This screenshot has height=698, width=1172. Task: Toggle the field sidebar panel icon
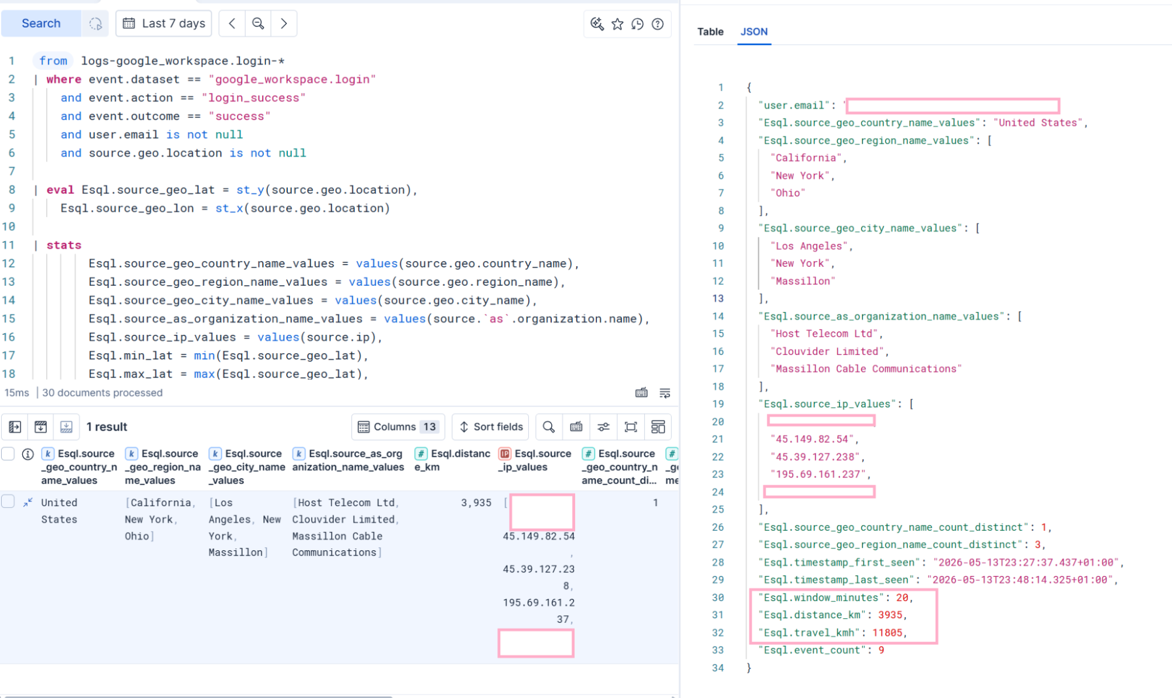point(15,426)
